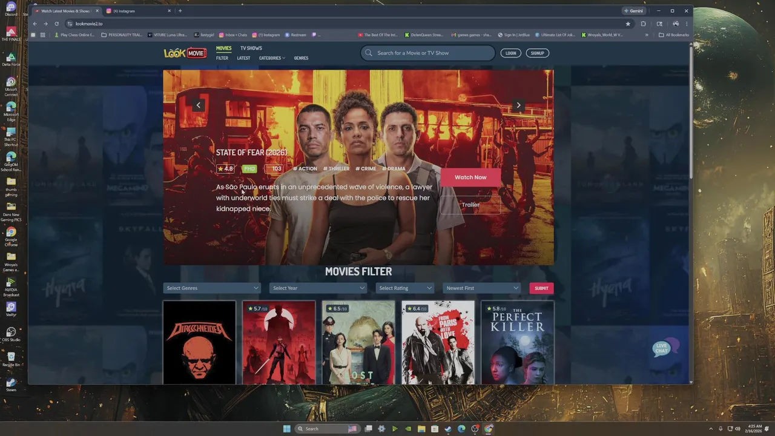The image size is (775, 436).
Task: Go to previous hero slide arrow
Action: point(198,105)
